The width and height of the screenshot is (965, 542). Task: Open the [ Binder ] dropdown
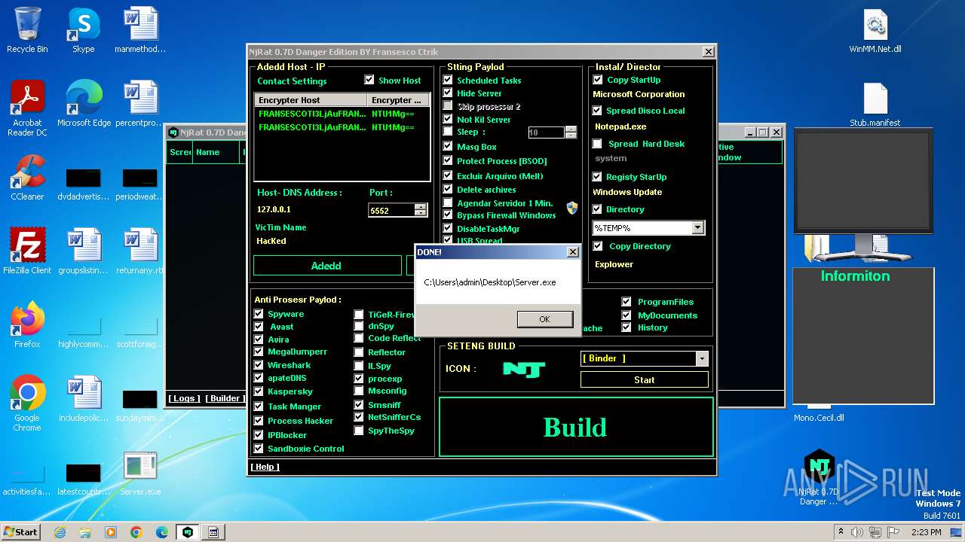702,359
